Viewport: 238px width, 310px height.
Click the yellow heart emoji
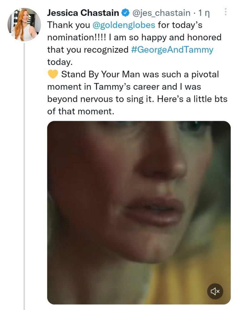tap(53, 74)
